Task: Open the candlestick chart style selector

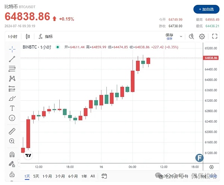Action: (28, 36)
